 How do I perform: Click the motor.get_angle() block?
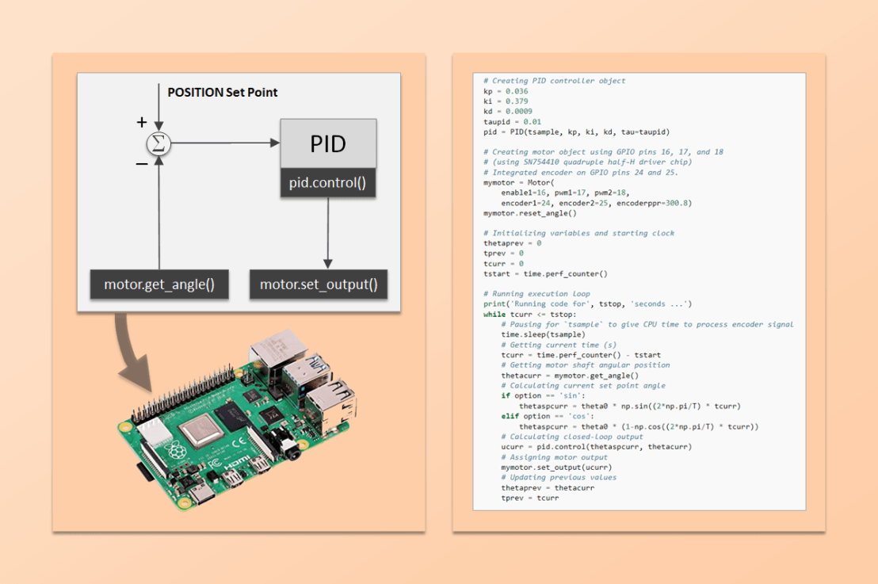(159, 284)
